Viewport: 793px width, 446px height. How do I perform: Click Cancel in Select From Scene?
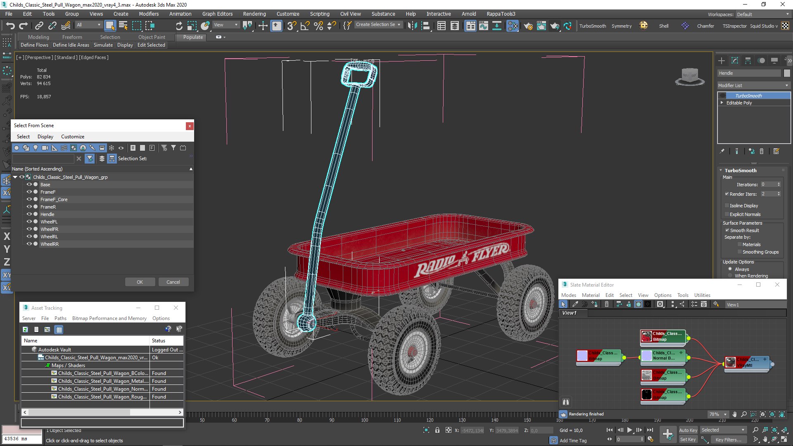(x=173, y=282)
